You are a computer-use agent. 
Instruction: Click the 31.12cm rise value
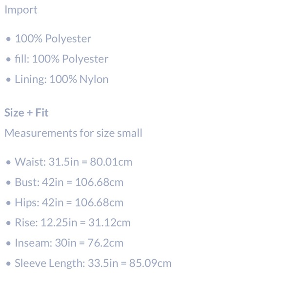(x=109, y=222)
